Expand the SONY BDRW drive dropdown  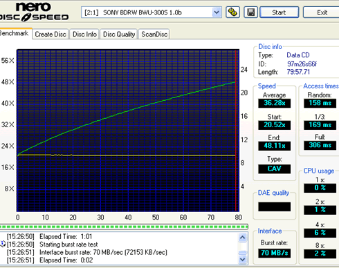pyautogui.click(x=217, y=12)
